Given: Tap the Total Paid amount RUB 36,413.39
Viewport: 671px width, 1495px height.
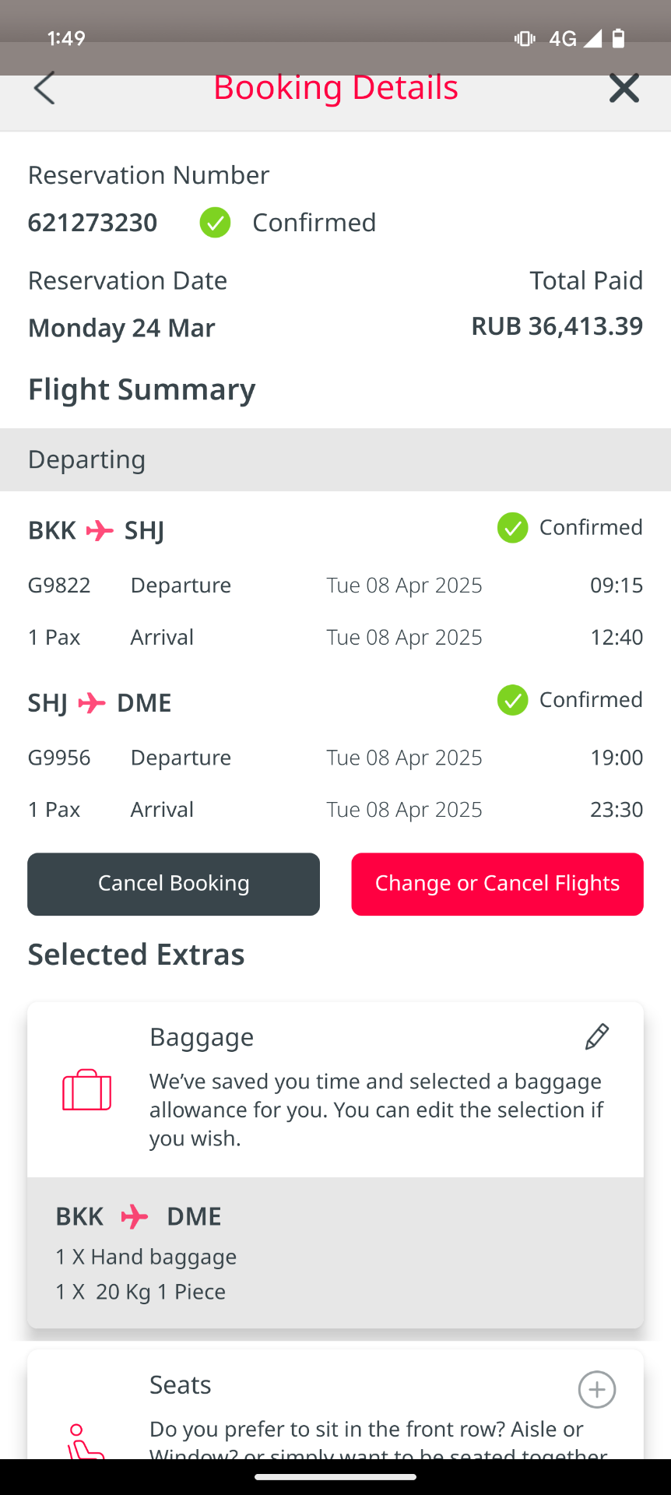Looking at the screenshot, I should pos(557,326).
